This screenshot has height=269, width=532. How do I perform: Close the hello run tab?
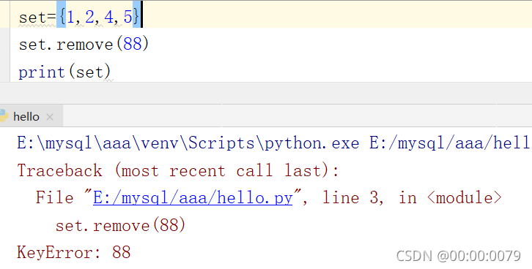point(50,117)
